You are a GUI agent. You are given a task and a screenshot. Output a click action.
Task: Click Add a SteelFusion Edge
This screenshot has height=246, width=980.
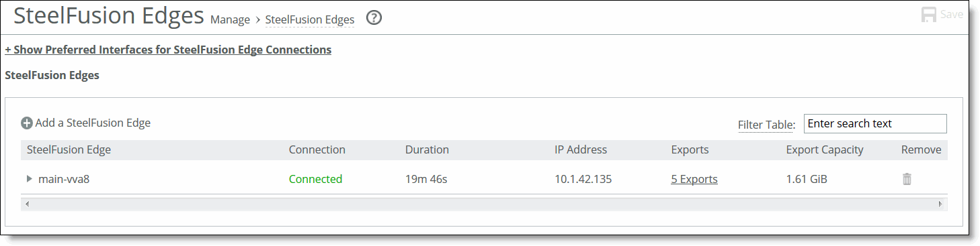point(93,123)
